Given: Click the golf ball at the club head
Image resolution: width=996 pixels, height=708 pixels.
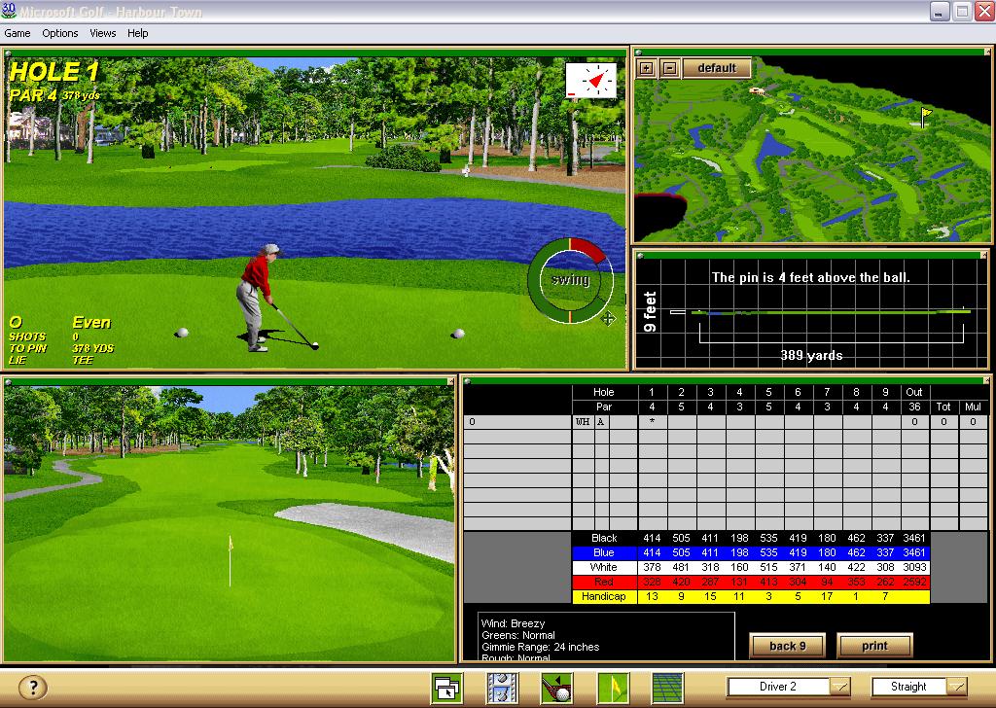Looking at the screenshot, I should [x=315, y=346].
